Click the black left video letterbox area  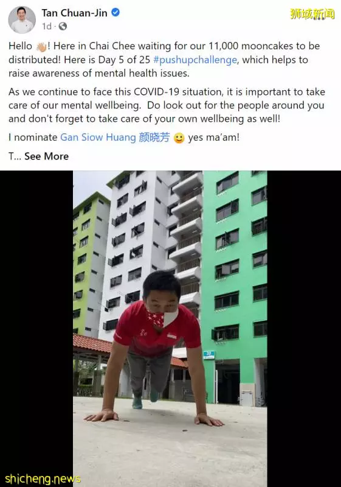tap(36, 329)
